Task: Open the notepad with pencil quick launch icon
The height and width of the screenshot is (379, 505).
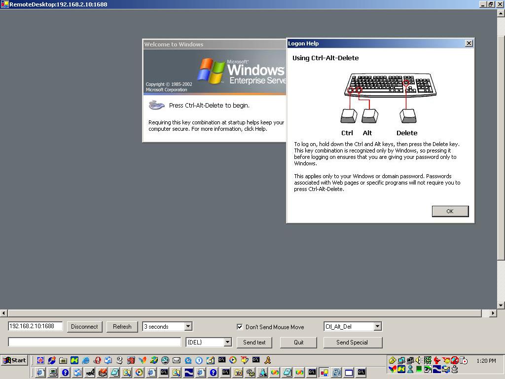Action: pyautogui.click(x=211, y=360)
